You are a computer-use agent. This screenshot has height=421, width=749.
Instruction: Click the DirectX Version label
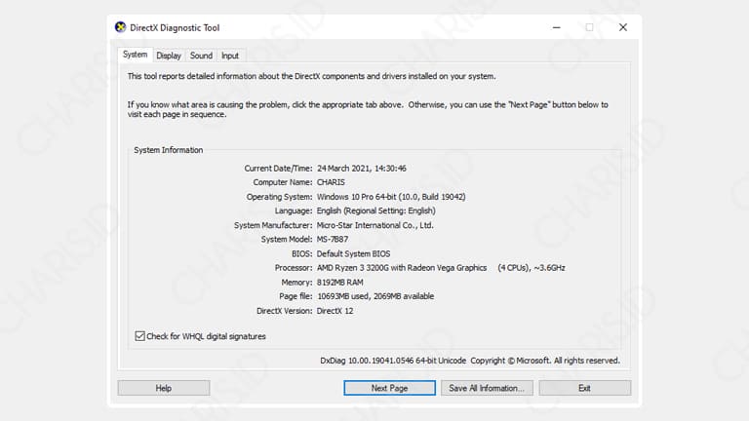[x=284, y=311]
